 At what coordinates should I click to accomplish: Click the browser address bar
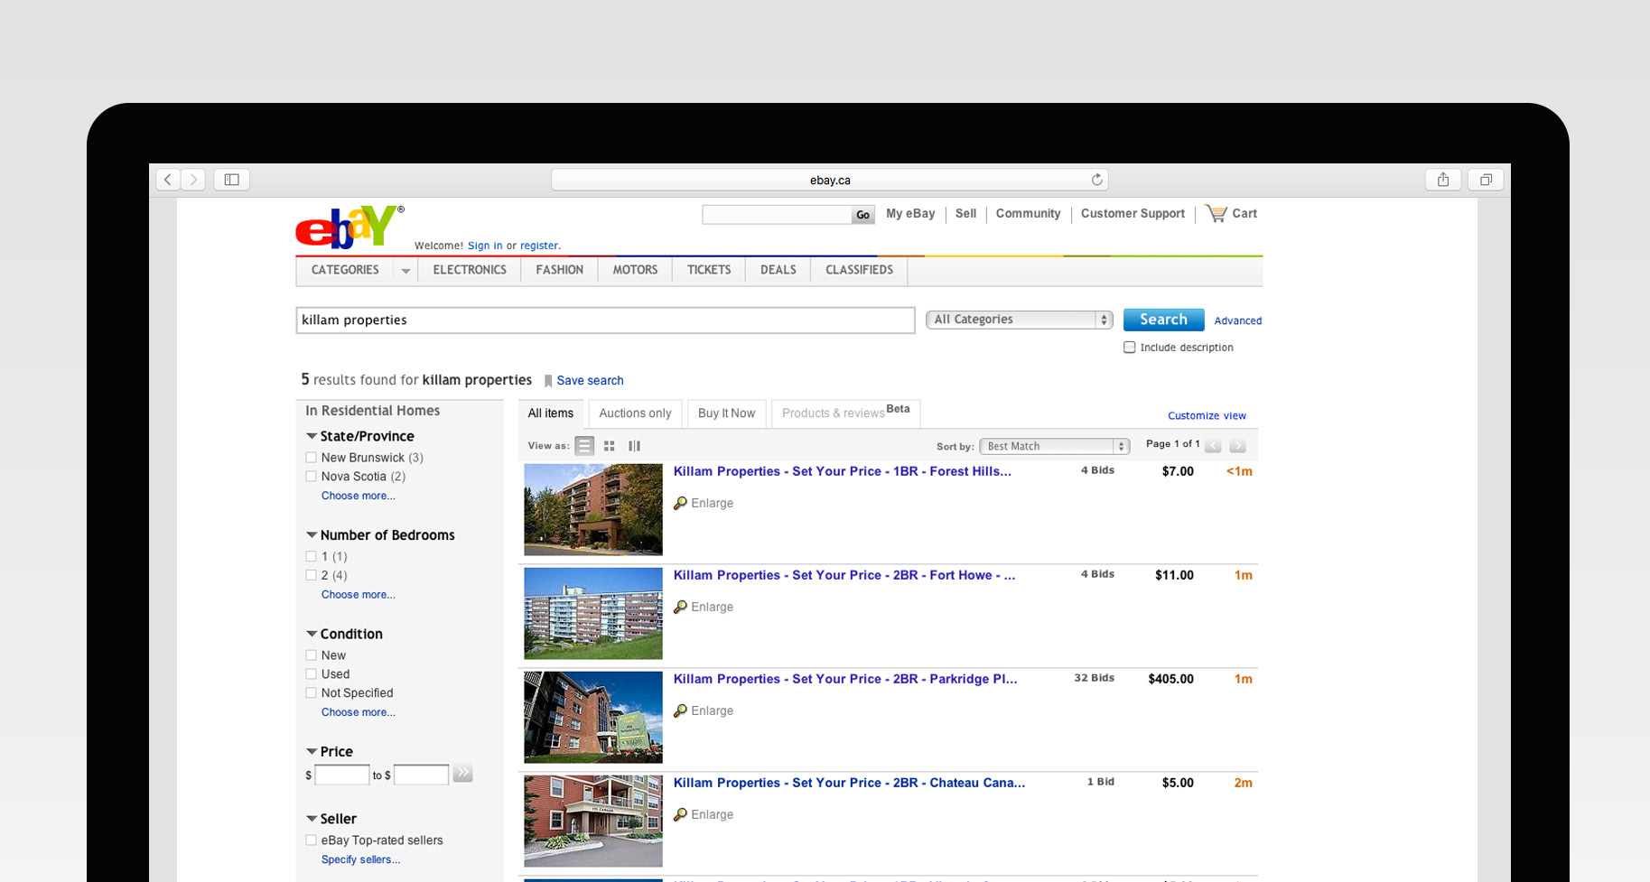pos(830,180)
